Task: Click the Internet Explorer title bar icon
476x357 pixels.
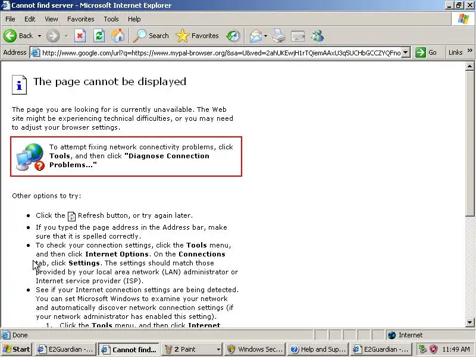Action: pos(5,5)
